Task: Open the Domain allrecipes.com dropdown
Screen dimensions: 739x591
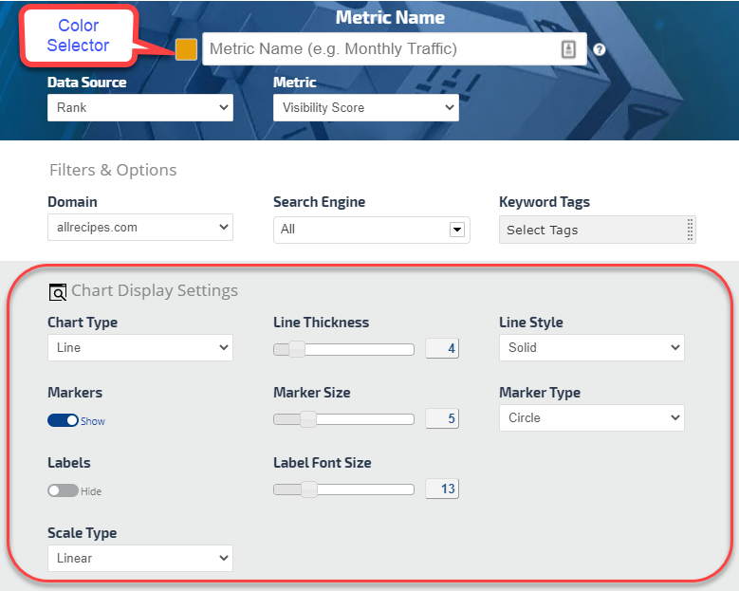Action: (139, 228)
